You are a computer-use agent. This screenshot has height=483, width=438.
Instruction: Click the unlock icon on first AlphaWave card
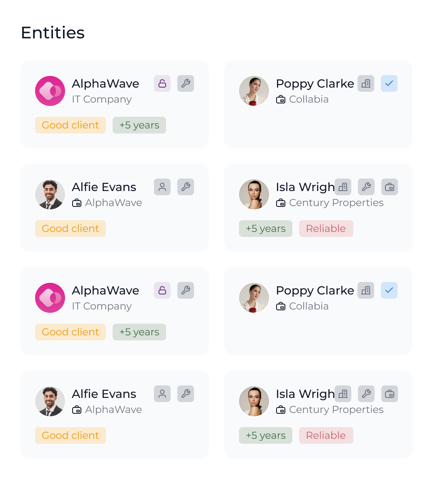click(162, 83)
